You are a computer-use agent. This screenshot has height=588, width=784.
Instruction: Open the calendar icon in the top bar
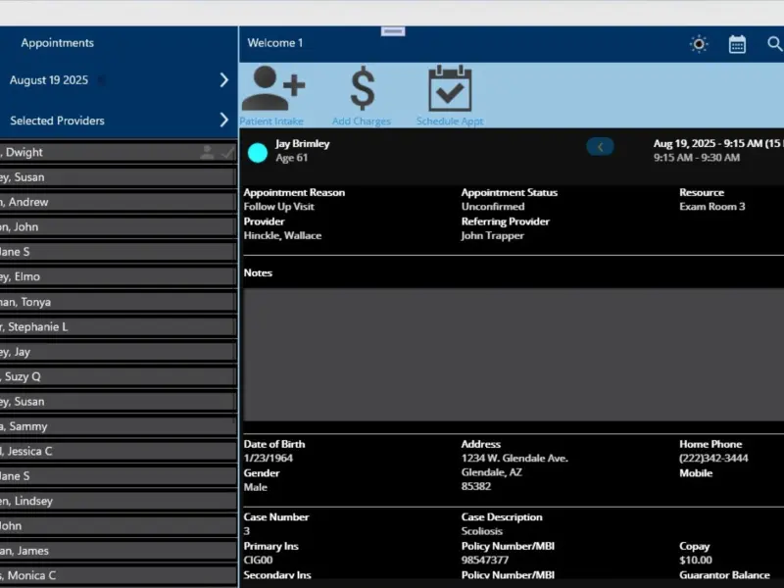(x=737, y=44)
